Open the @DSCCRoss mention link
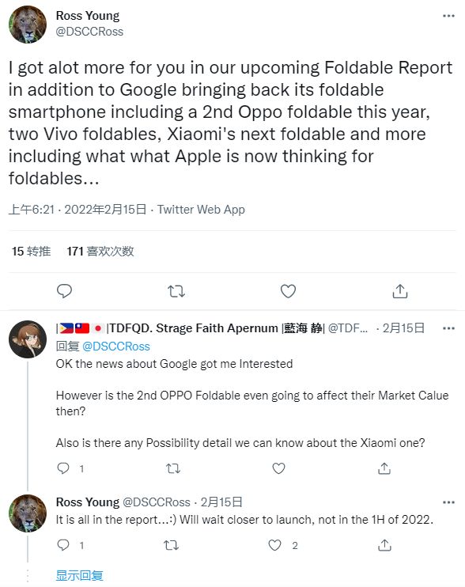 coord(116,347)
